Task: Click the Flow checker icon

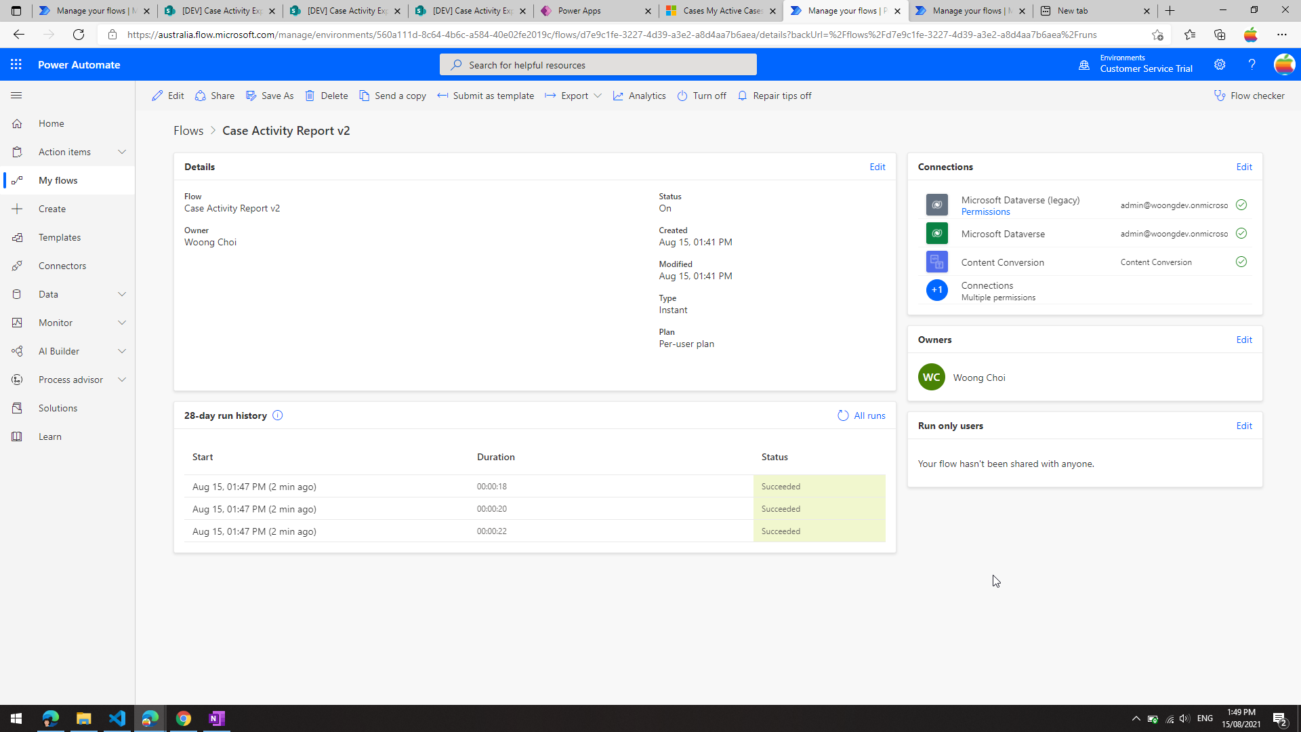Action: tap(1220, 96)
